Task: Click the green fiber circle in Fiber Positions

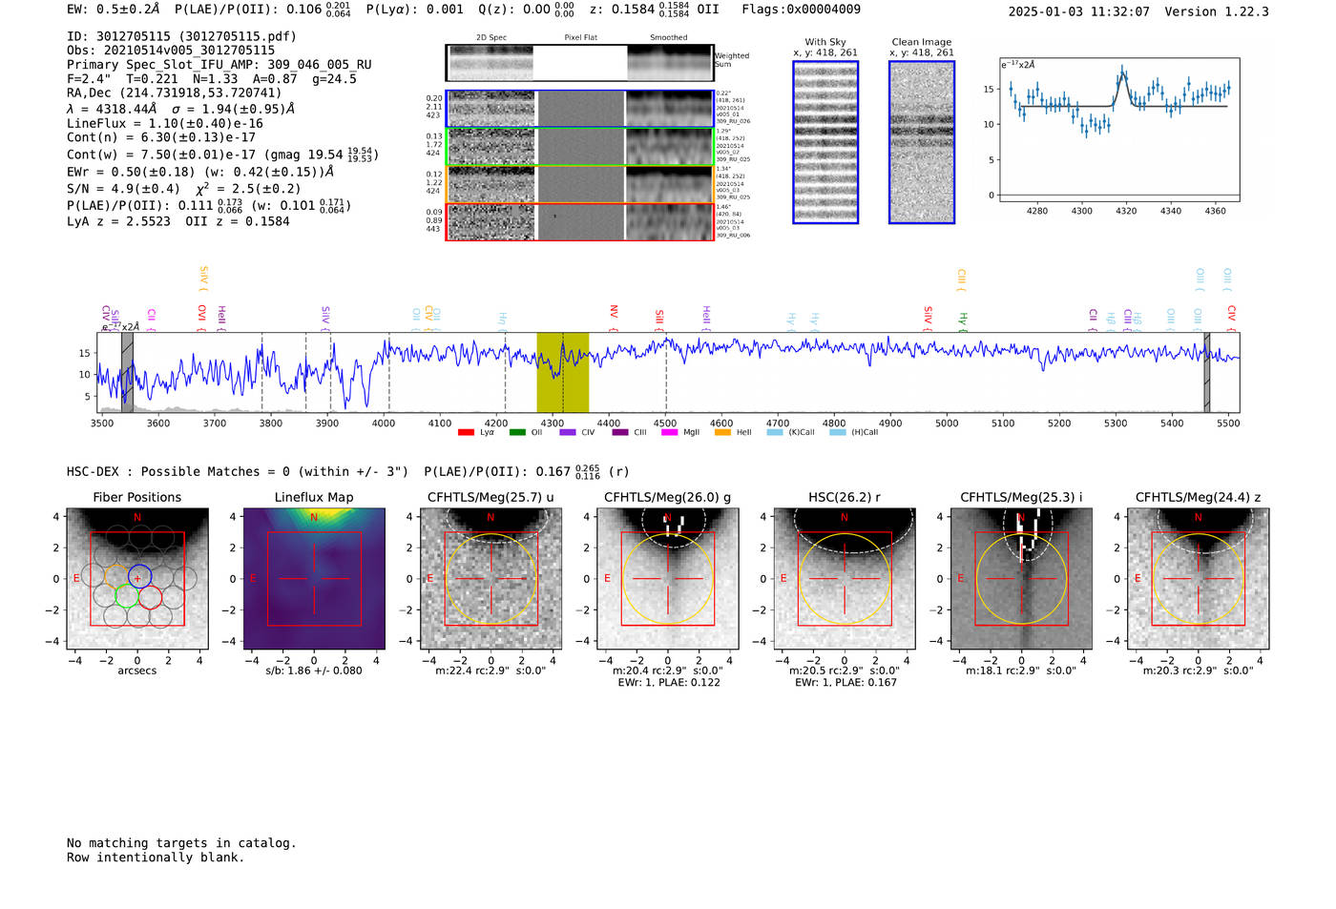Action: click(127, 597)
